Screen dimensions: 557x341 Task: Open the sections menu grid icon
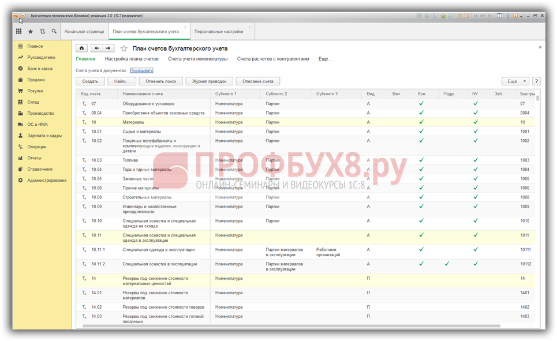coord(18,32)
